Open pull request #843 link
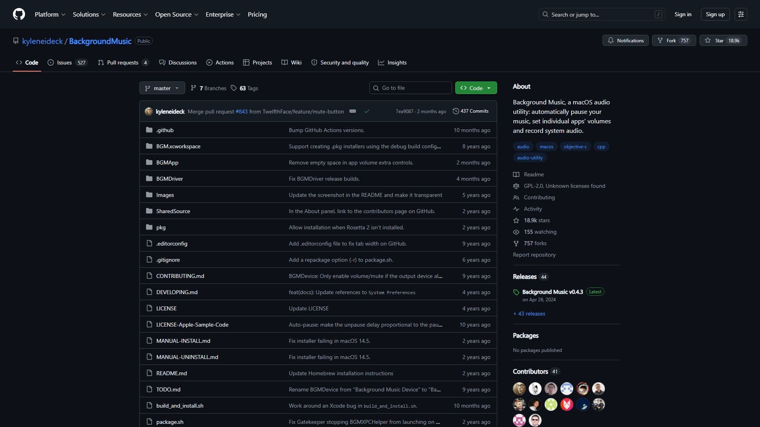 pos(241,111)
